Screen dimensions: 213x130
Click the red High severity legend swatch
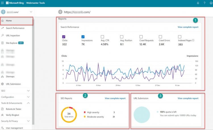(x=85, y=112)
